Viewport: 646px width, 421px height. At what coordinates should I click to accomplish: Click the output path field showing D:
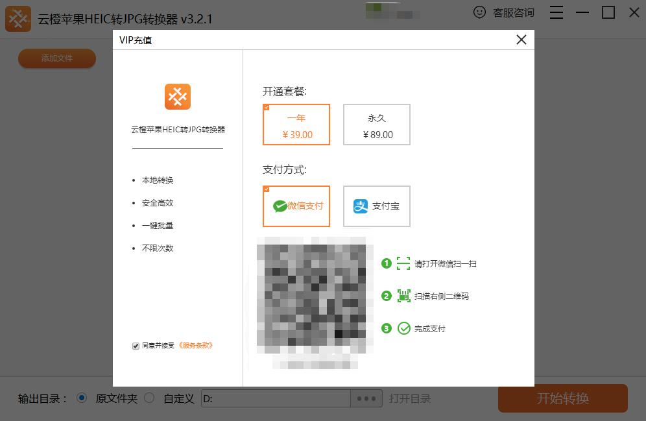click(x=276, y=399)
